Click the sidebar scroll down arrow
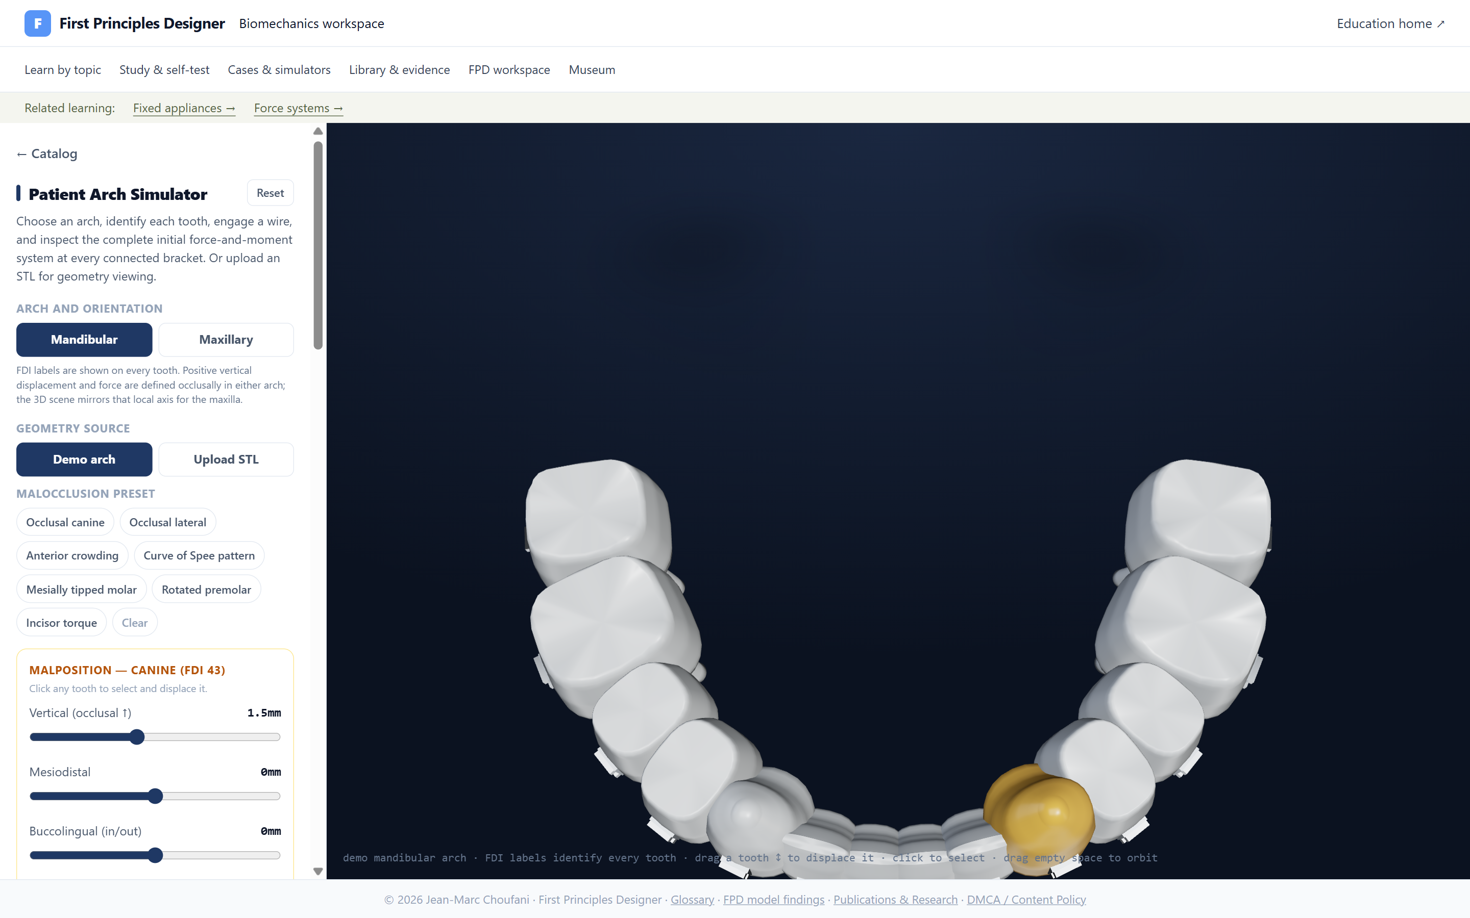Image resolution: width=1470 pixels, height=918 pixels. [x=317, y=871]
